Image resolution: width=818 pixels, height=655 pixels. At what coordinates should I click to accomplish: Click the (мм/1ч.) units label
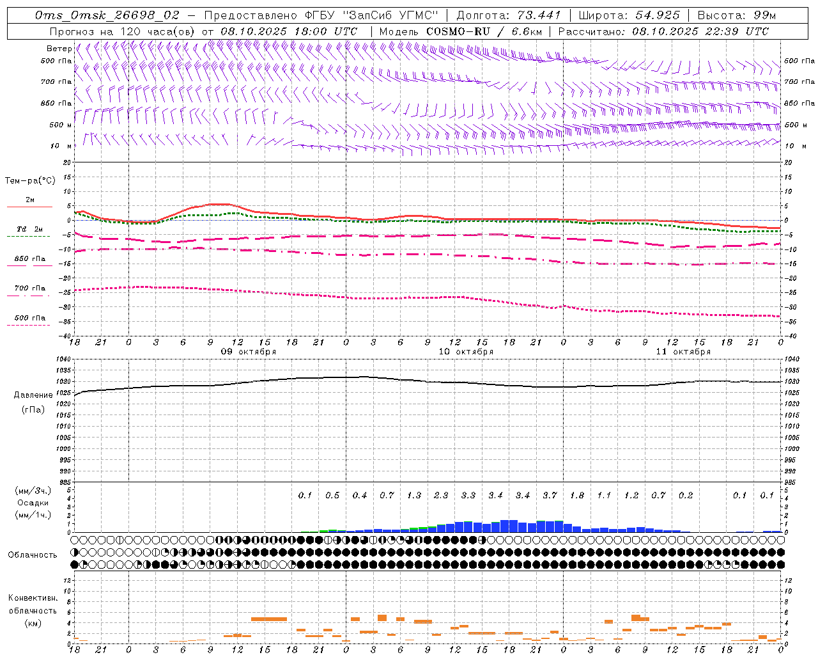coord(33,516)
